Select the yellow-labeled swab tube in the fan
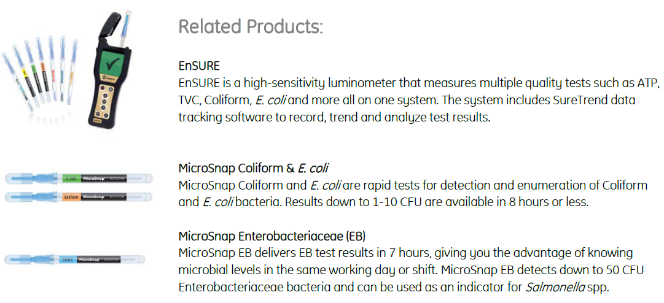This screenshot has width=664, height=303. 23,72
